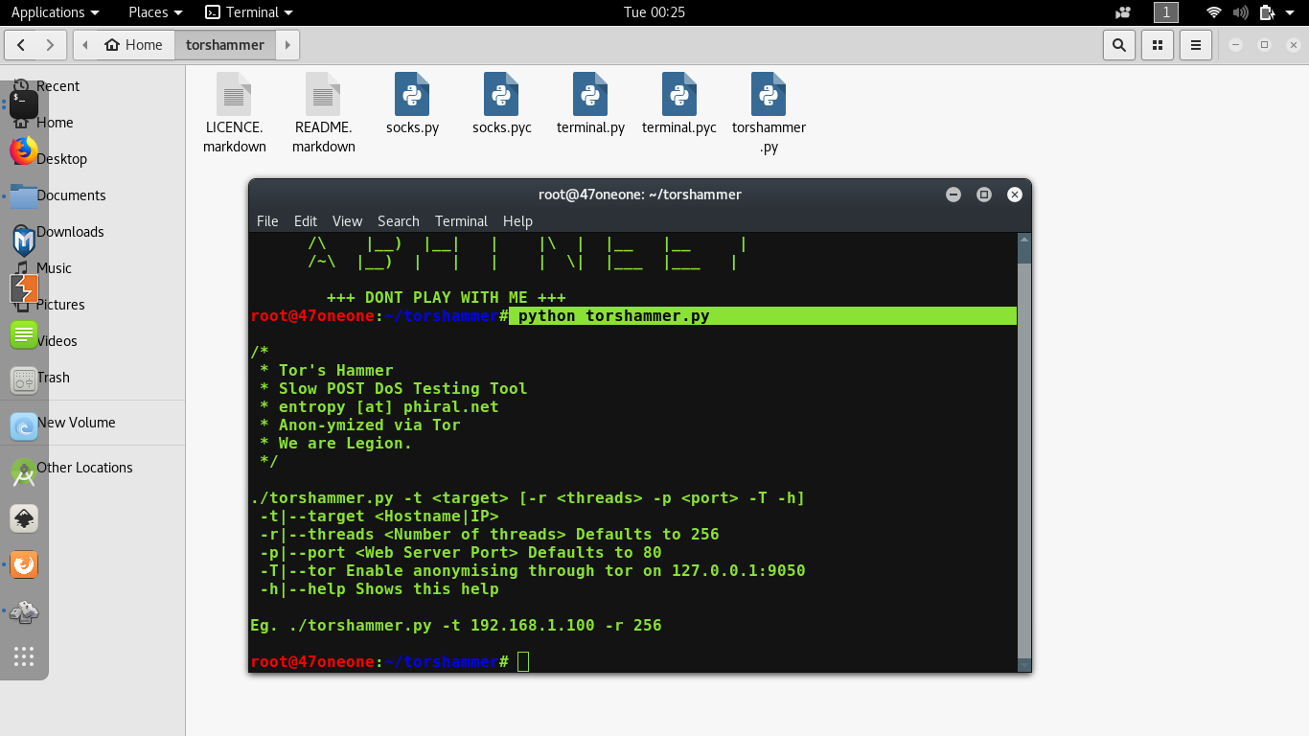
Task: Click the terminal scroll down arrow
Action: click(1024, 664)
